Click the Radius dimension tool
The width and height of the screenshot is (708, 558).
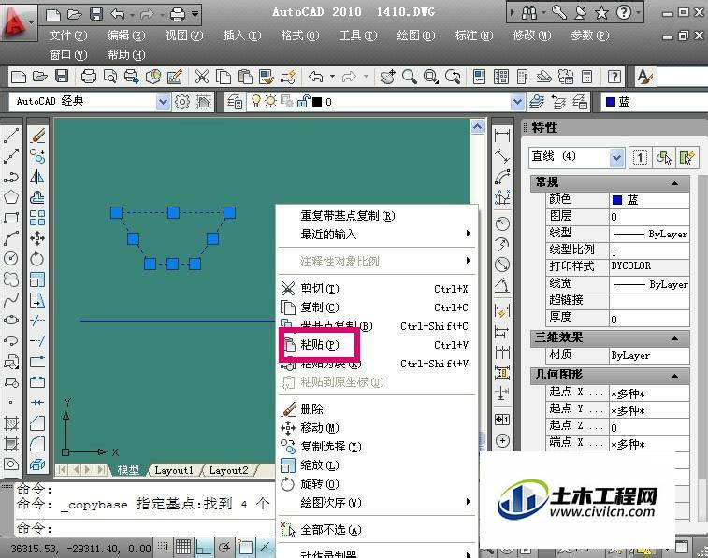(502, 223)
